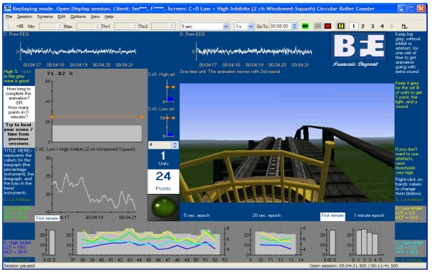Click the 71.82 % percentage value
Screen dimensions: 432x274
coord(60,74)
